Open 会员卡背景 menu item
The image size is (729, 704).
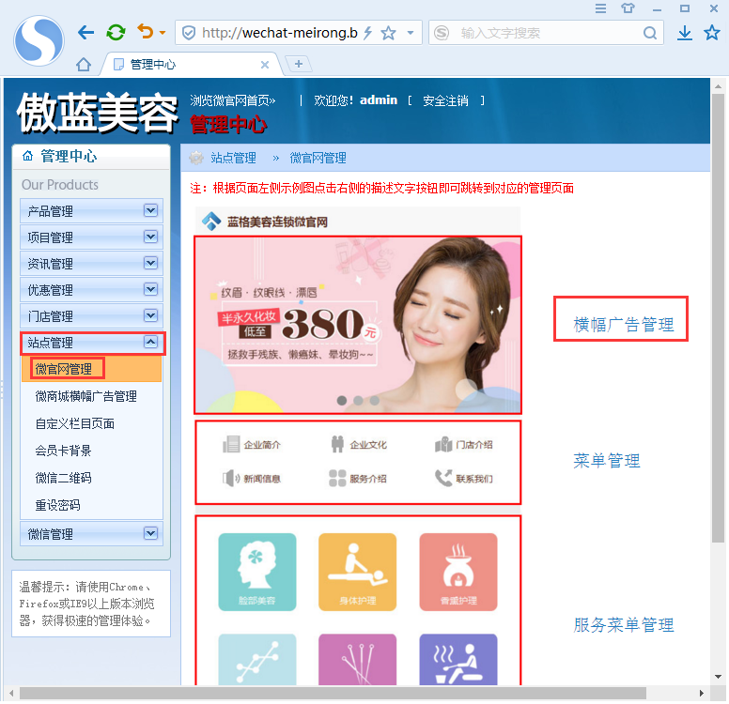pos(63,451)
